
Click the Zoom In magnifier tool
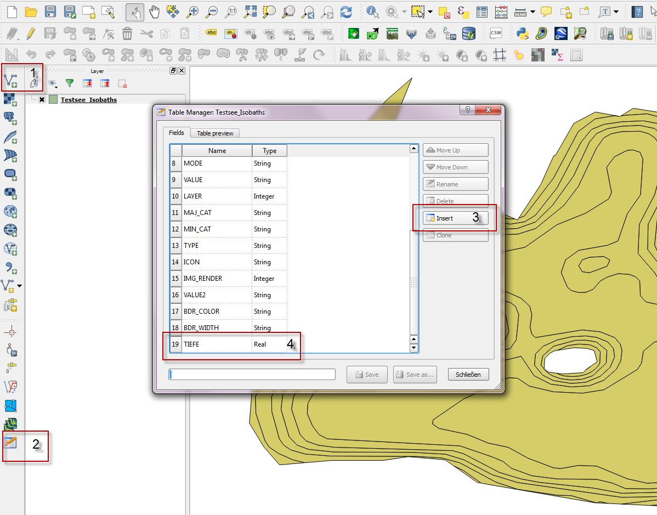[x=192, y=12]
